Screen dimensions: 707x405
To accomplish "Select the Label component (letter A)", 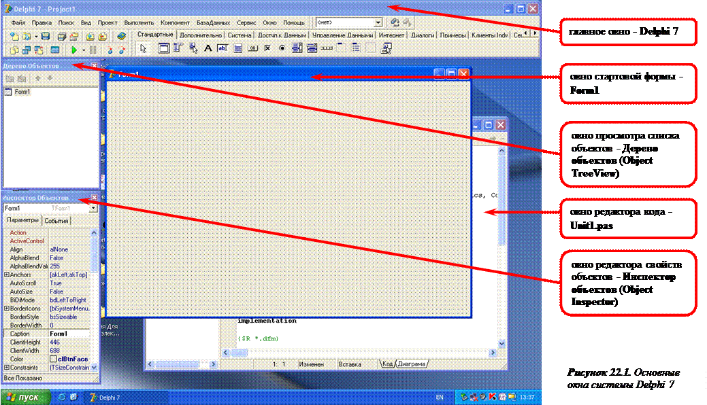I will [x=208, y=48].
